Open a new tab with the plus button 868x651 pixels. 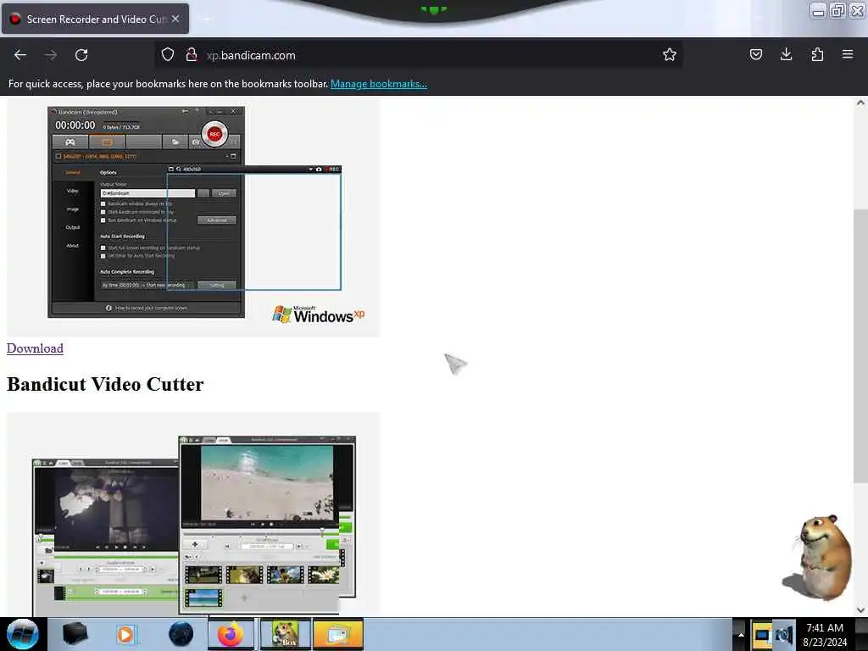207,19
